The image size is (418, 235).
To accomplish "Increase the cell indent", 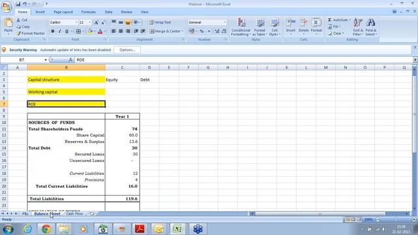I will tap(143, 31).
